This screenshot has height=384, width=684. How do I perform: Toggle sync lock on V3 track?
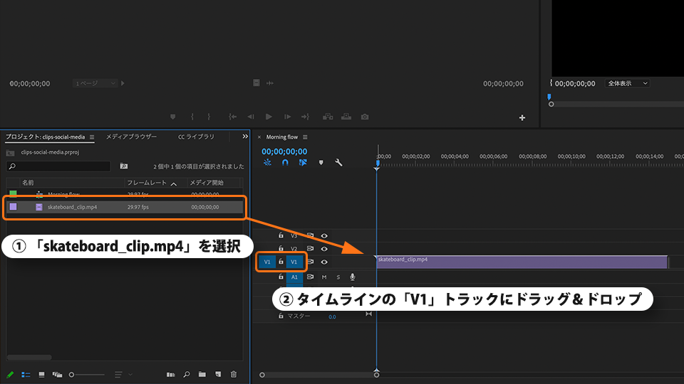click(x=310, y=235)
